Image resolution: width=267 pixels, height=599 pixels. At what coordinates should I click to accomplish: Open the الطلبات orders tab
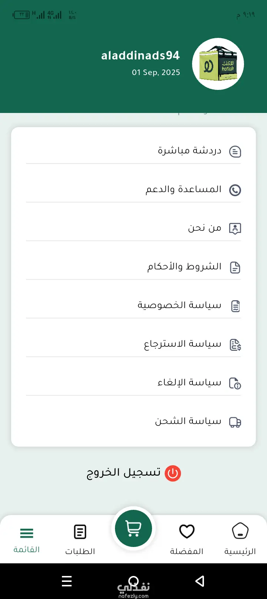coord(80,538)
